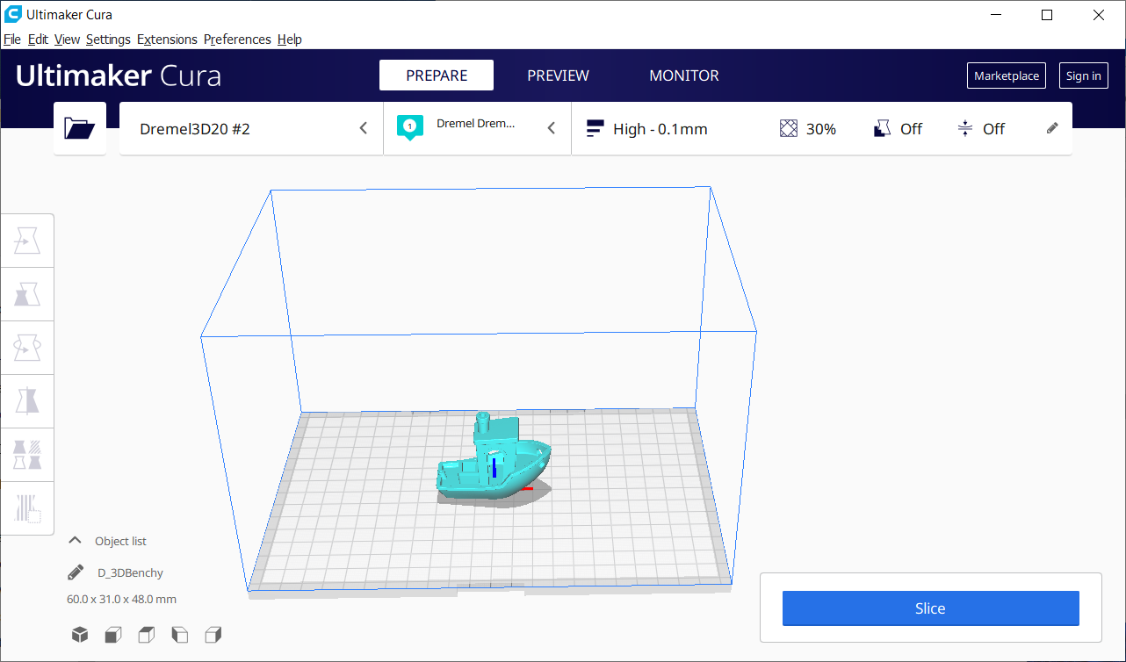Open the Marketplace
The image size is (1126, 662).
click(1007, 76)
